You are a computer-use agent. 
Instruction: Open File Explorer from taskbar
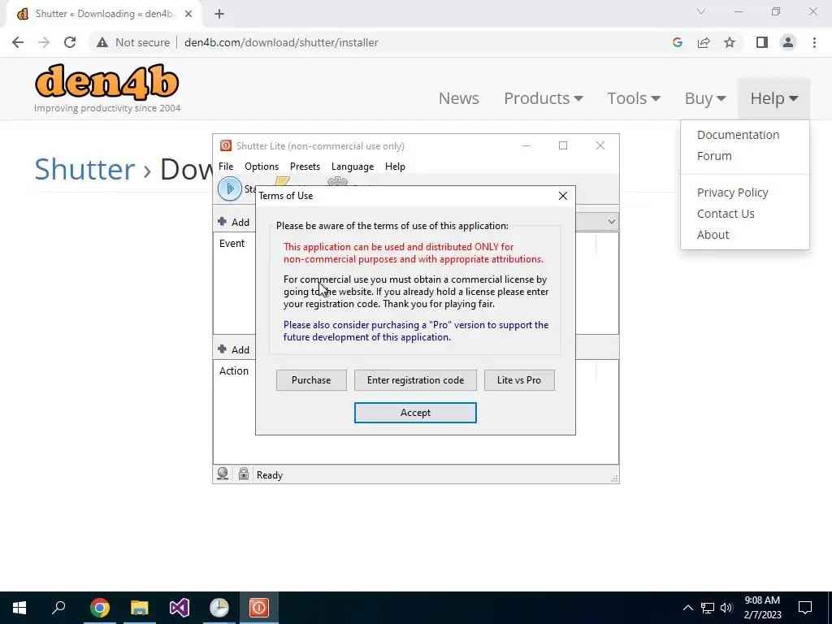click(x=139, y=608)
